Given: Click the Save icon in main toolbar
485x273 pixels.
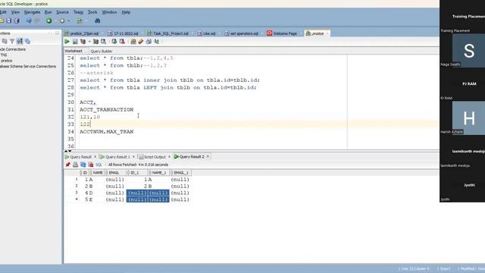Looking at the screenshot, I should [8, 20].
